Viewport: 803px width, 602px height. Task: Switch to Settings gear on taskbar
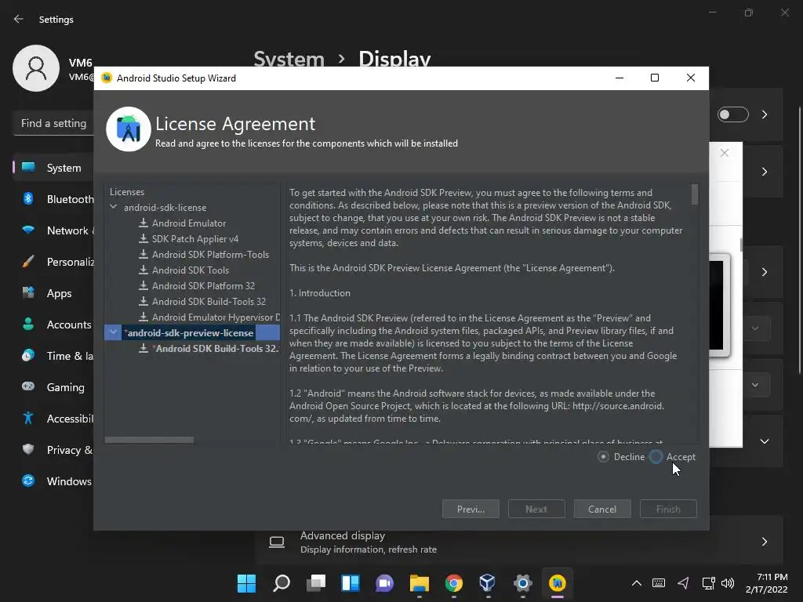(x=522, y=583)
